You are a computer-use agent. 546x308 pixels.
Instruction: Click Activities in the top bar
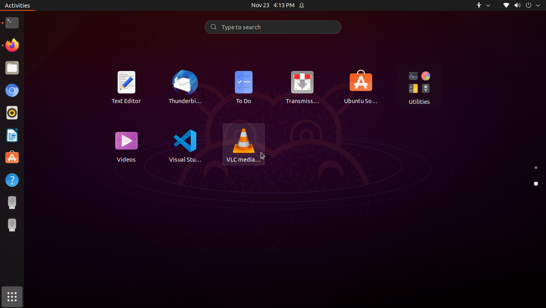17,5
